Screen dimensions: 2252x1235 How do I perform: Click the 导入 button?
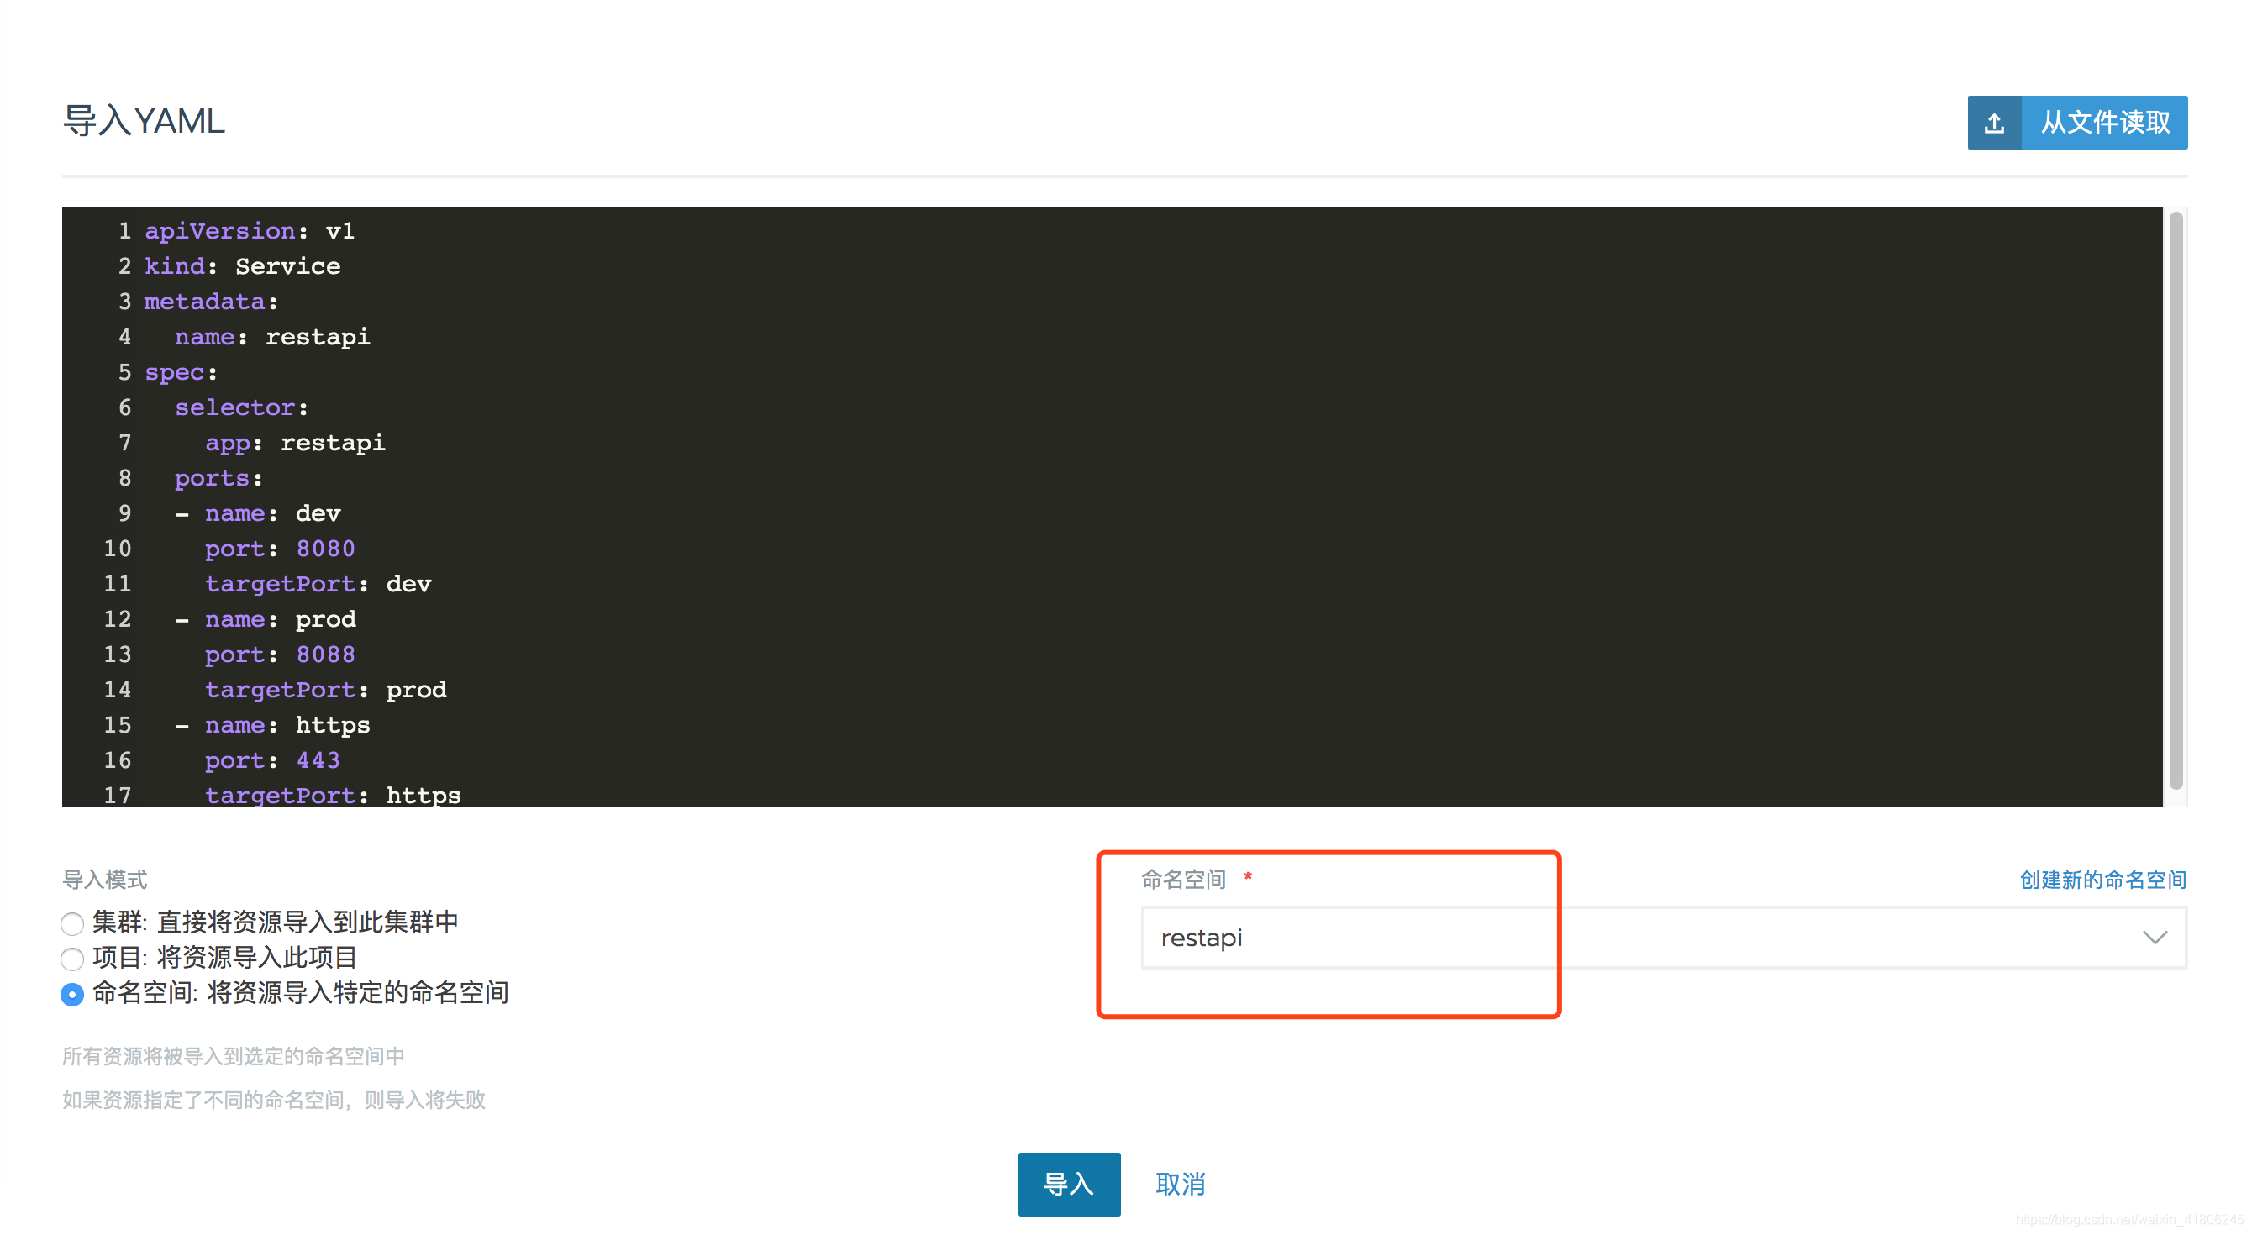(1068, 1185)
